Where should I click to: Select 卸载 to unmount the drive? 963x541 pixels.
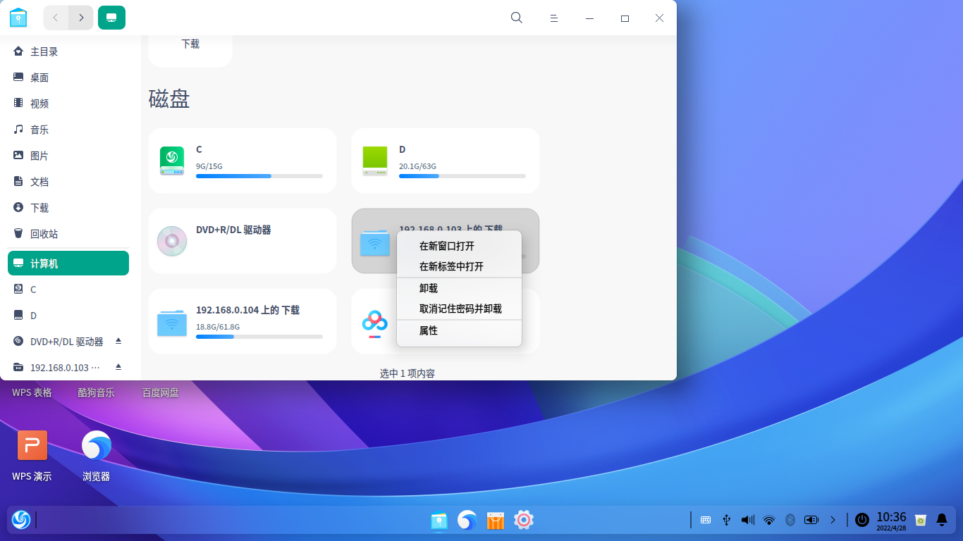[427, 288]
